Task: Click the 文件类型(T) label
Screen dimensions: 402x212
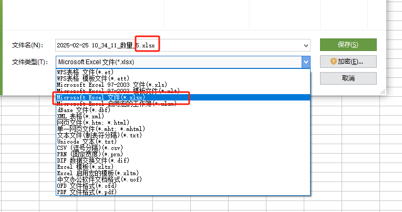Action: point(30,62)
